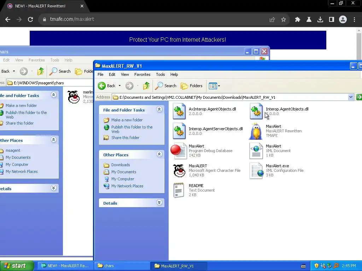Click the address path field in MaxALERT_RW_V1
This screenshot has width=362, height=271.
(x=230, y=97)
